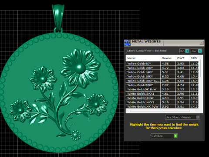Select the Yellow Gold:14KY row

pyautogui.click(x=162, y=72)
